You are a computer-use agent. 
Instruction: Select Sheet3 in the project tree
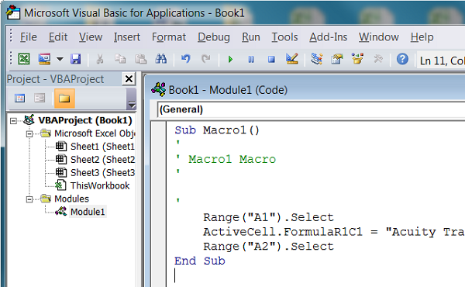tap(102, 172)
